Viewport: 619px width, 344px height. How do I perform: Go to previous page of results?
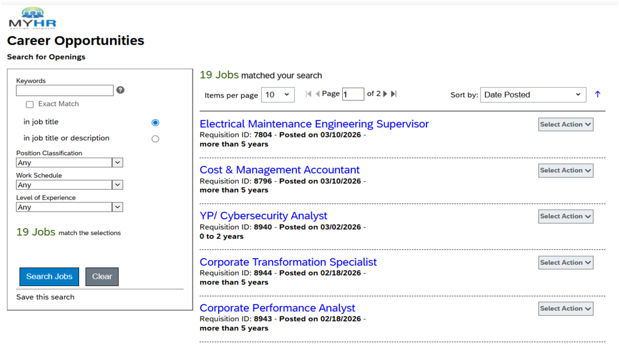point(318,94)
